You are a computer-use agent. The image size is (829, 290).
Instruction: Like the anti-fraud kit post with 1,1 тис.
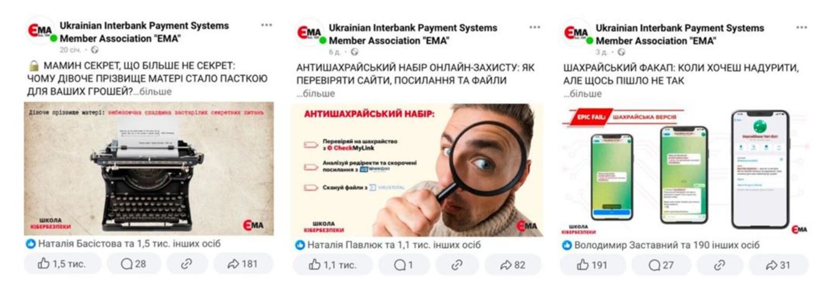[333, 265]
